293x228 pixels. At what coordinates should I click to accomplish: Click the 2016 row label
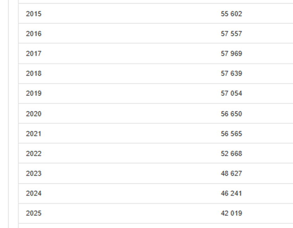tap(33, 34)
